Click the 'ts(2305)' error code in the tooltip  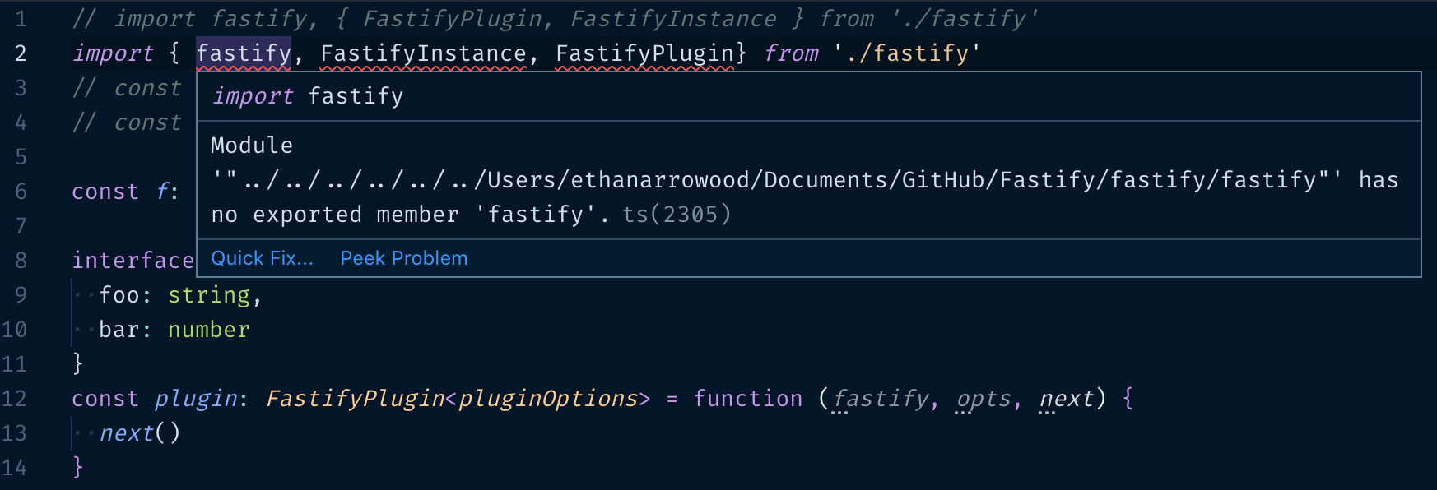677,215
